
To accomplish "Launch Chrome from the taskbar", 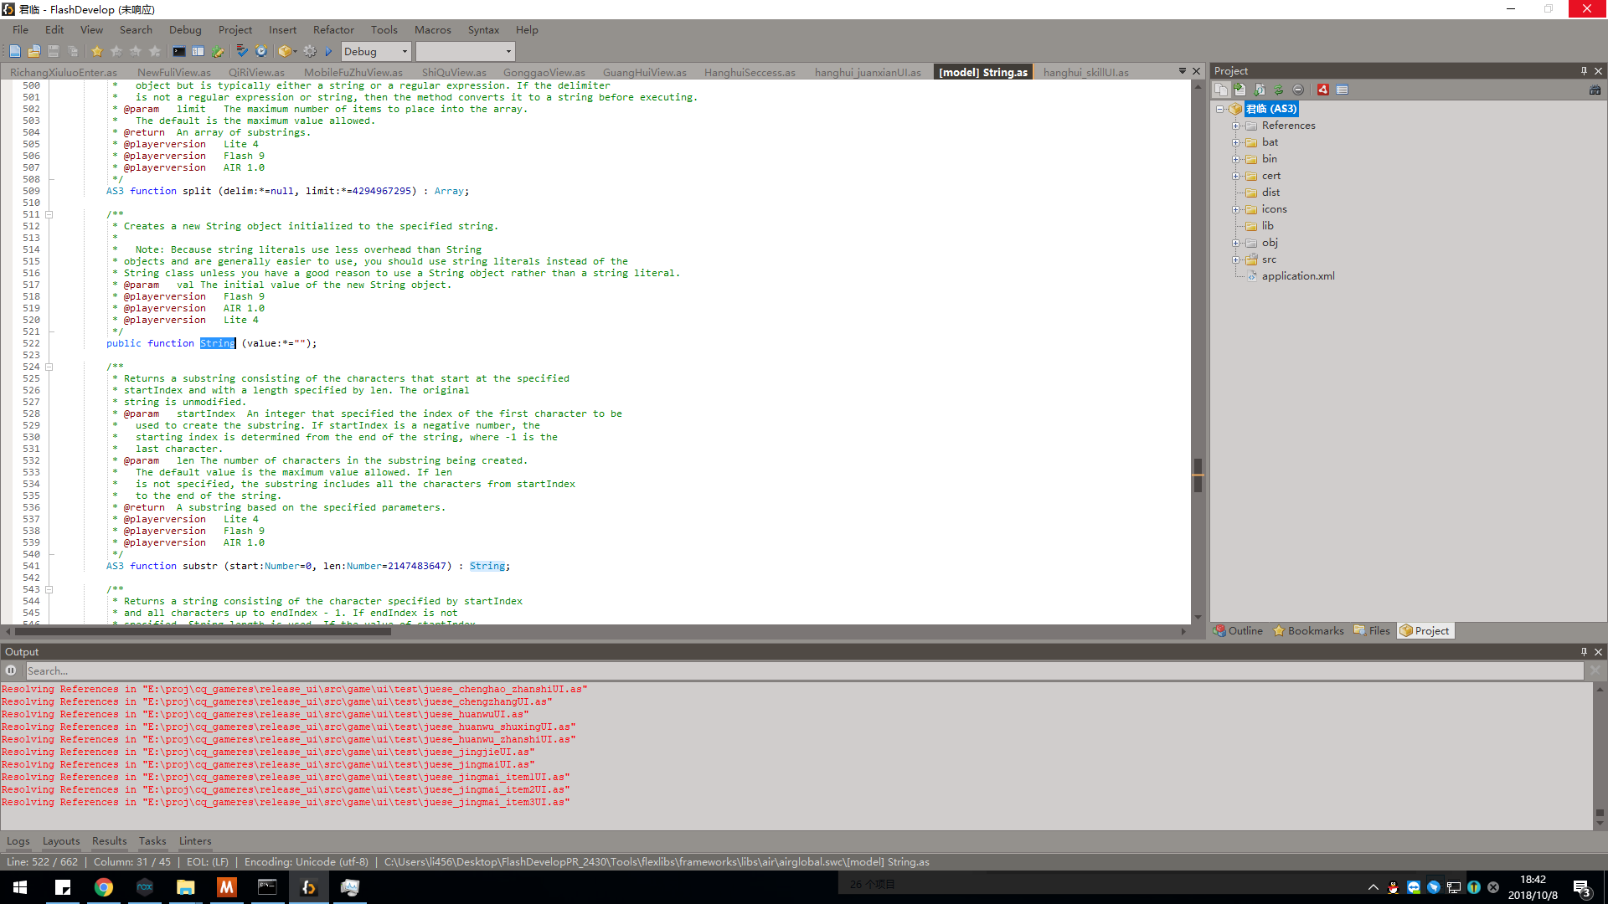I will pos(104,887).
